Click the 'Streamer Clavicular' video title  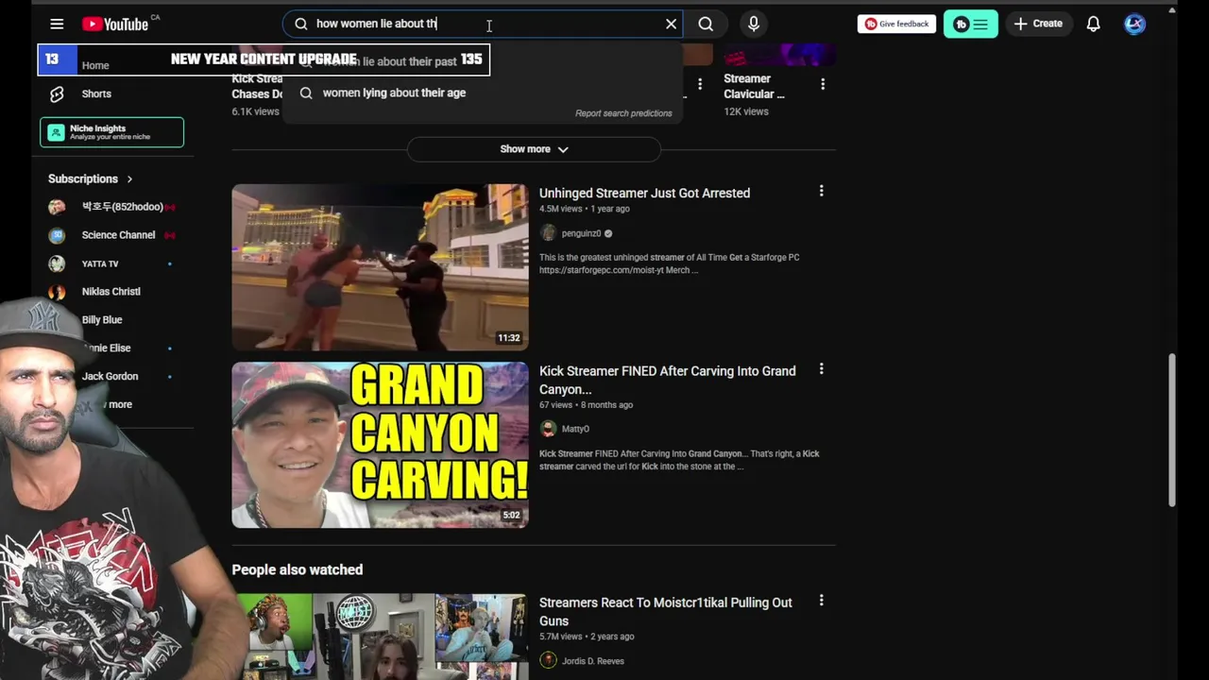pyautogui.click(x=754, y=86)
